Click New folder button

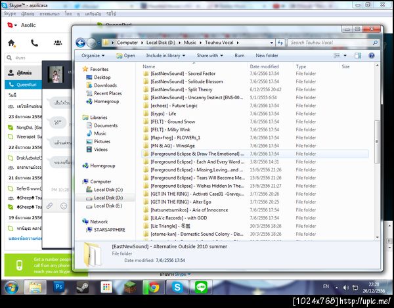tap(267, 56)
